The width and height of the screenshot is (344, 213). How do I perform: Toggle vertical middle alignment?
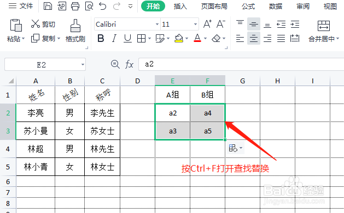coord(254,24)
